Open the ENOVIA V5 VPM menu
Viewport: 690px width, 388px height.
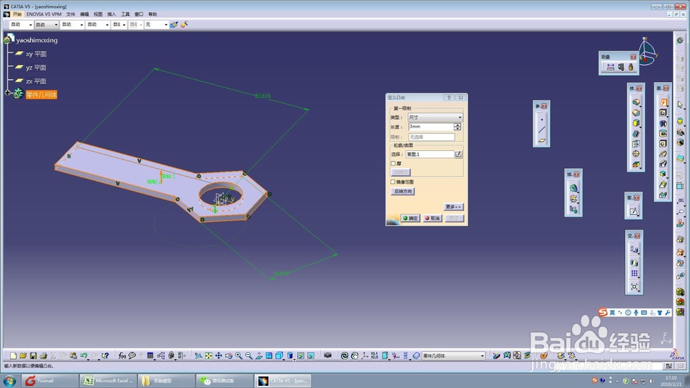click(x=44, y=14)
